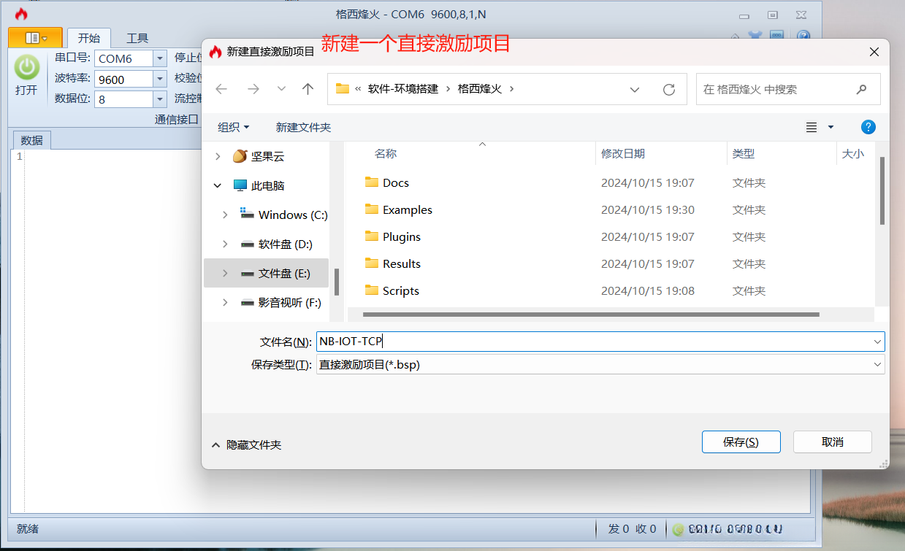Click the skin shirt icon in the main window
This screenshot has width=905, height=551.
tap(755, 36)
